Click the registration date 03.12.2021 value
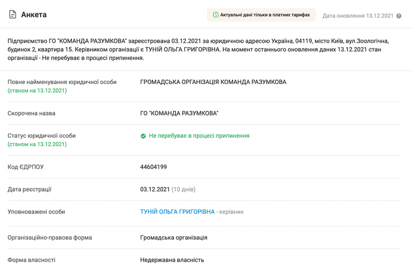Screen dimensions: 412x269 click(155, 190)
